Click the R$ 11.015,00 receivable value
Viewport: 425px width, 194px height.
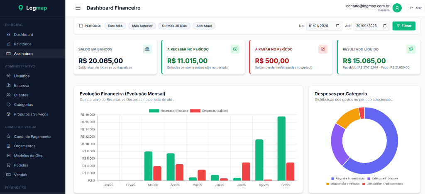click(x=188, y=60)
